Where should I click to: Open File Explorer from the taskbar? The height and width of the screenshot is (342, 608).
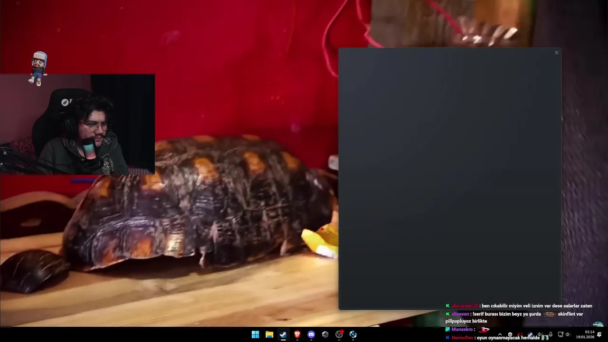(269, 334)
